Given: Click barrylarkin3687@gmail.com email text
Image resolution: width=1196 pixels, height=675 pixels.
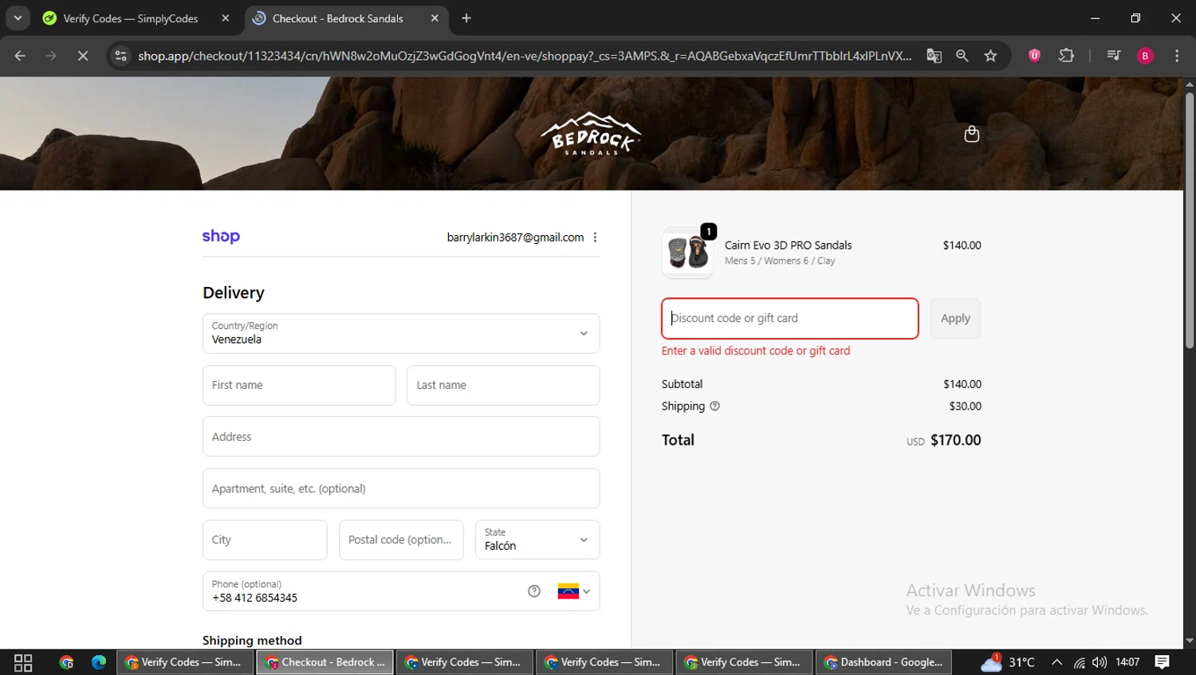Looking at the screenshot, I should coord(515,237).
